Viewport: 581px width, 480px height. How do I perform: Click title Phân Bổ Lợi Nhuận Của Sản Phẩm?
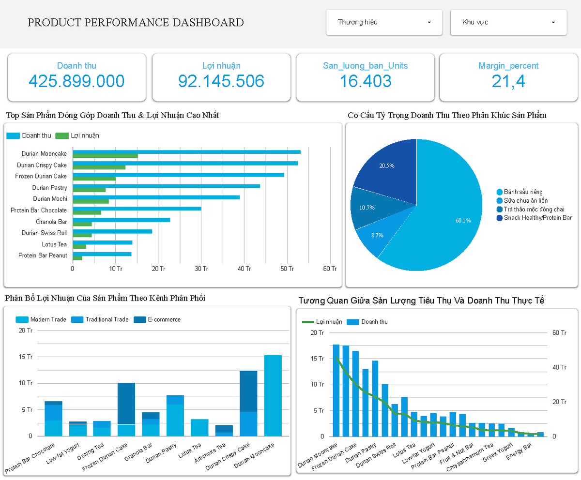[105, 298]
